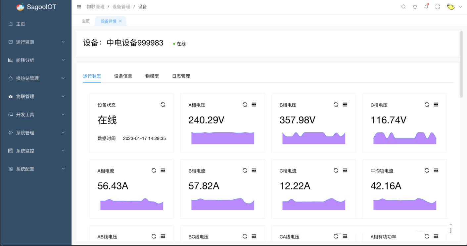Open list menu on 平均项电流 card
The width and height of the screenshot is (467, 246).
(x=436, y=170)
